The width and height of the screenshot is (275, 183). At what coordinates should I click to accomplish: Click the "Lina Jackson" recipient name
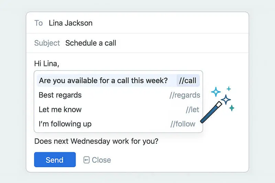coord(70,23)
